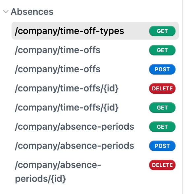Click POST badge beside /company/time-offs

162,69
